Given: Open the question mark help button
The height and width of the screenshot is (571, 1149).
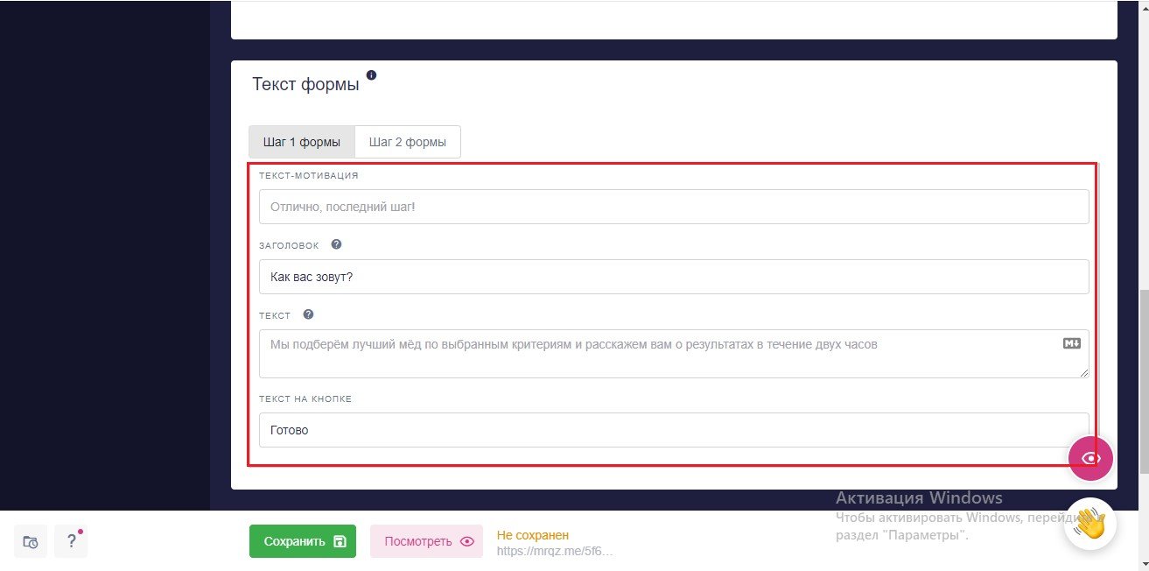Looking at the screenshot, I should pos(71,541).
